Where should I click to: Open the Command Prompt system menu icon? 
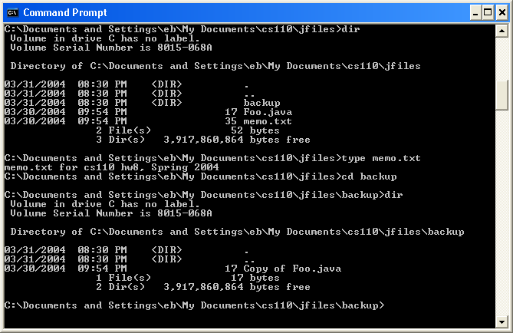coord(13,12)
